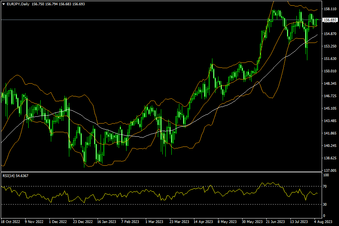Click the 151.630 price axis label
Screen dimensions: 339x226
pos(330,59)
